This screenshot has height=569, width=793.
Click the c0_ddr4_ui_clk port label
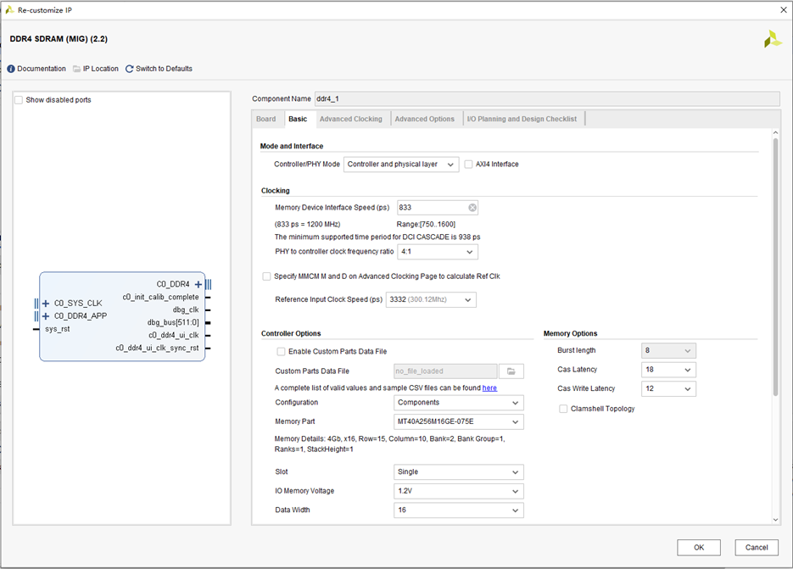pos(174,335)
